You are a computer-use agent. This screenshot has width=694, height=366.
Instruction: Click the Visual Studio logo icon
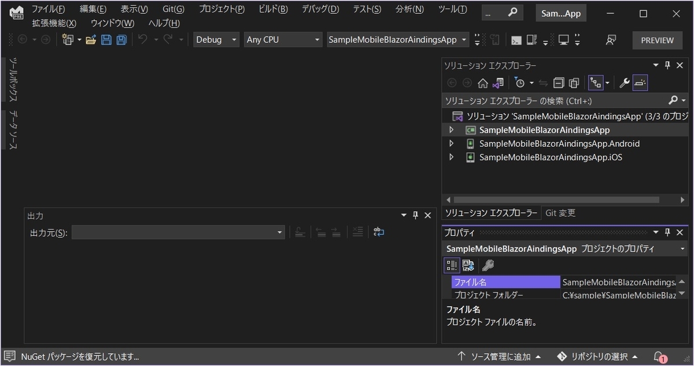click(x=16, y=13)
